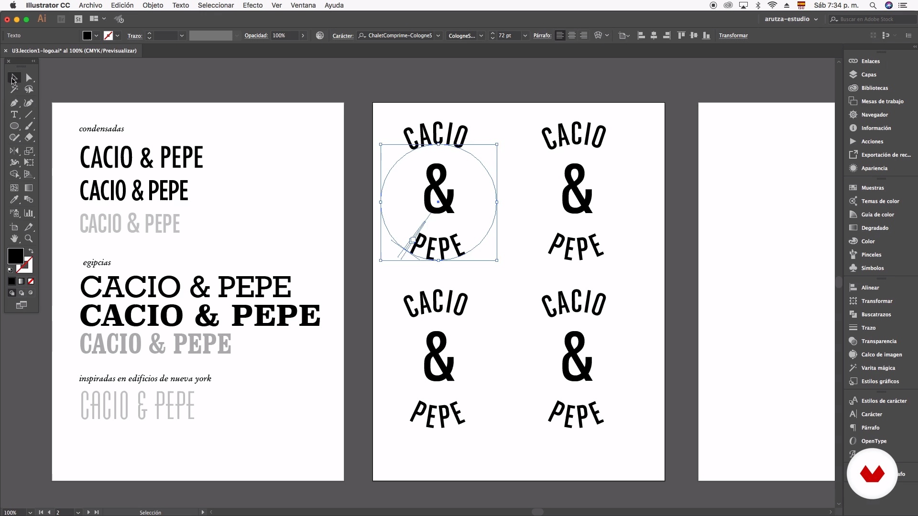Viewport: 918px width, 516px height.
Task: Swap fill and stroke colors
Action: click(31, 251)
